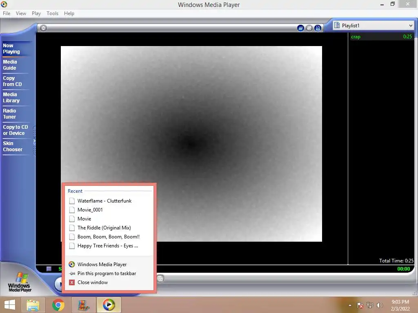The width and height of the screenshot is (418, 313).
Task: Toggle the visualization display icon
Action: [300, 28]
